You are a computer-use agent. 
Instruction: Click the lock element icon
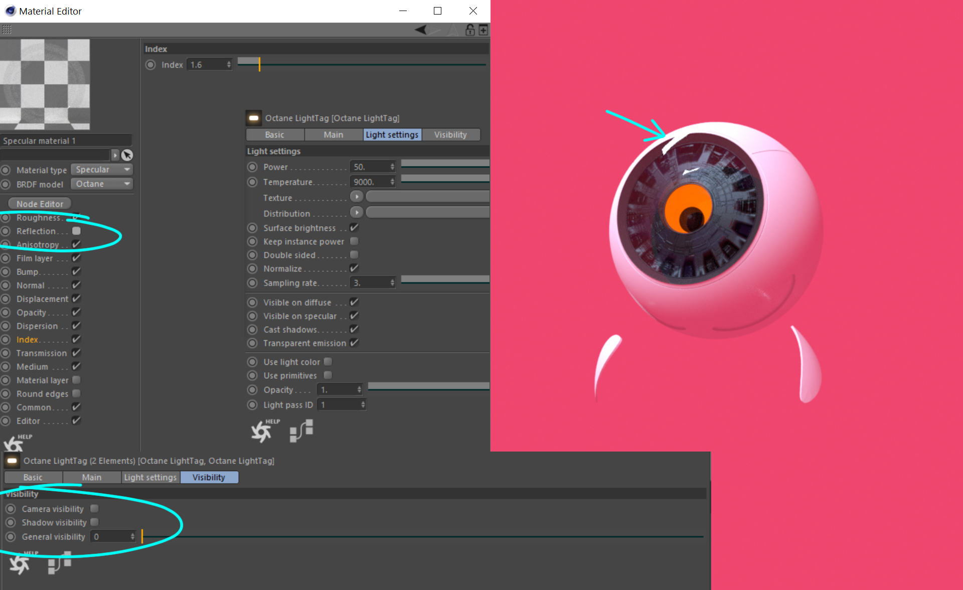[470, 30]
